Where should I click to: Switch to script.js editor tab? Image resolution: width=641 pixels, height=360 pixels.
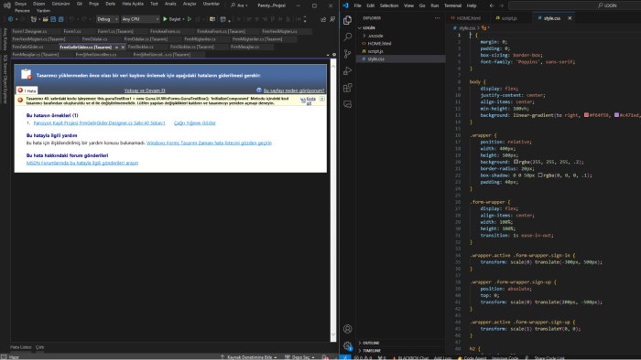[509, 18]
